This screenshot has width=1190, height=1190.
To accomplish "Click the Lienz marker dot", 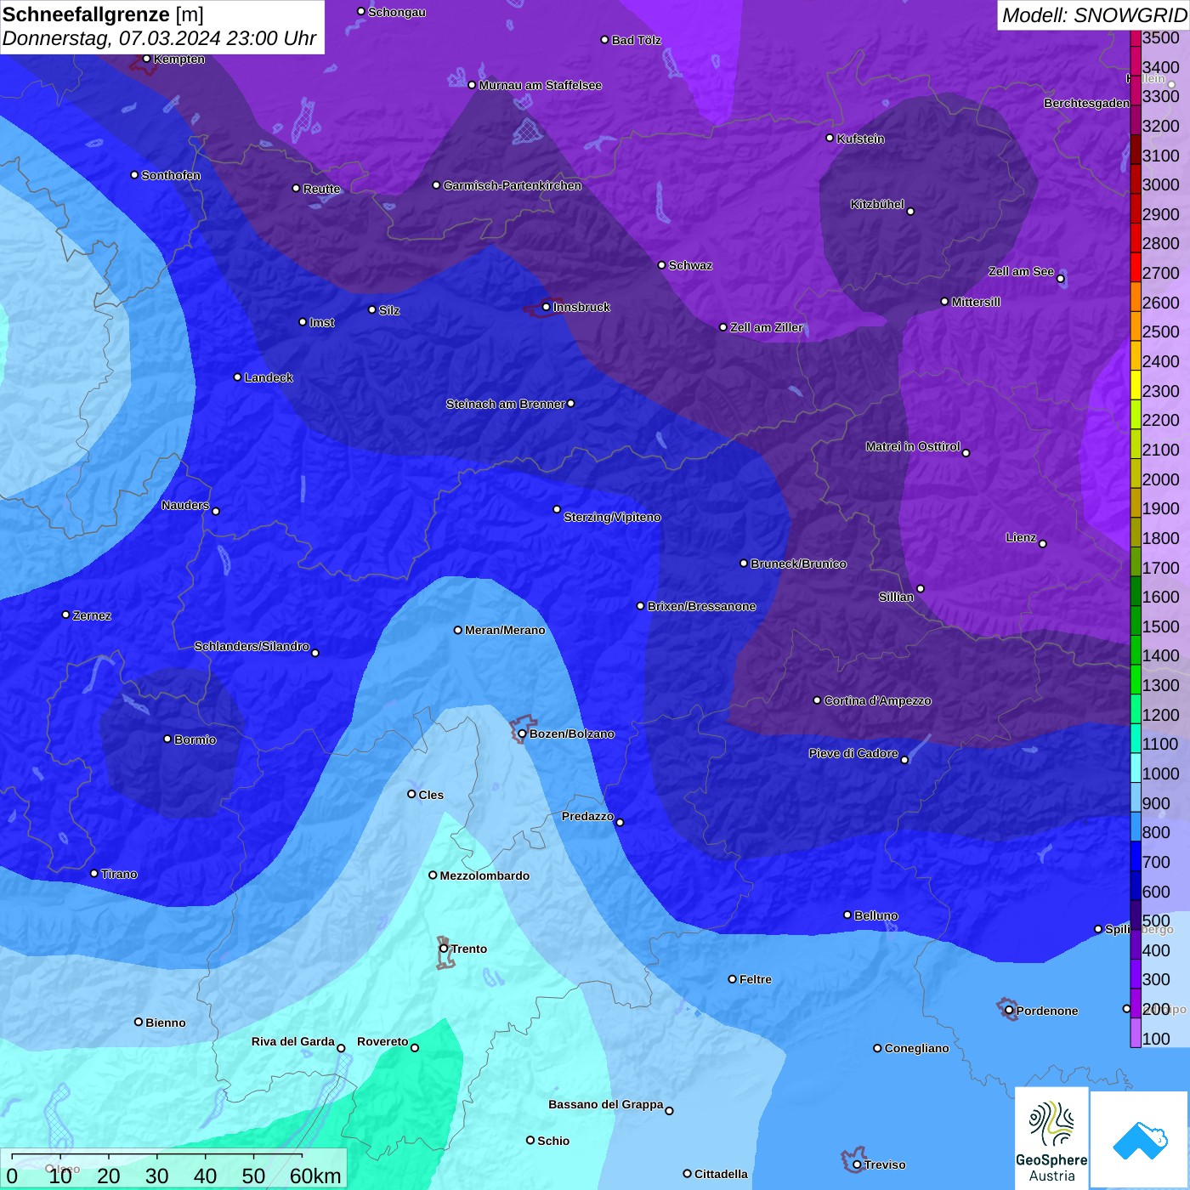I will [x=1042, y=544].
